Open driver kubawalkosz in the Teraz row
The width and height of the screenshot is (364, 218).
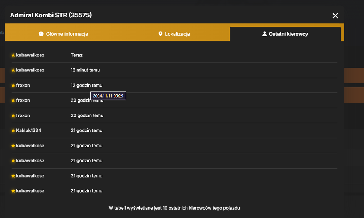click(30, 55)
